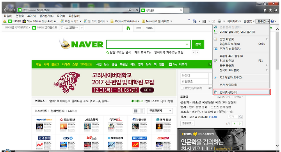This screenshot has height=152, width=281.
Task: Open 메일 link in green navigation bar
Action: click(x=39, y=64)
